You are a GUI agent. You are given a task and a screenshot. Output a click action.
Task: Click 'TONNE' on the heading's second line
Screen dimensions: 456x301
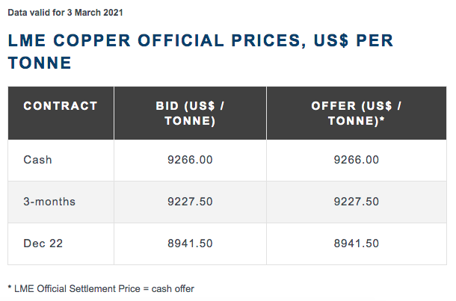coord(40,64)
